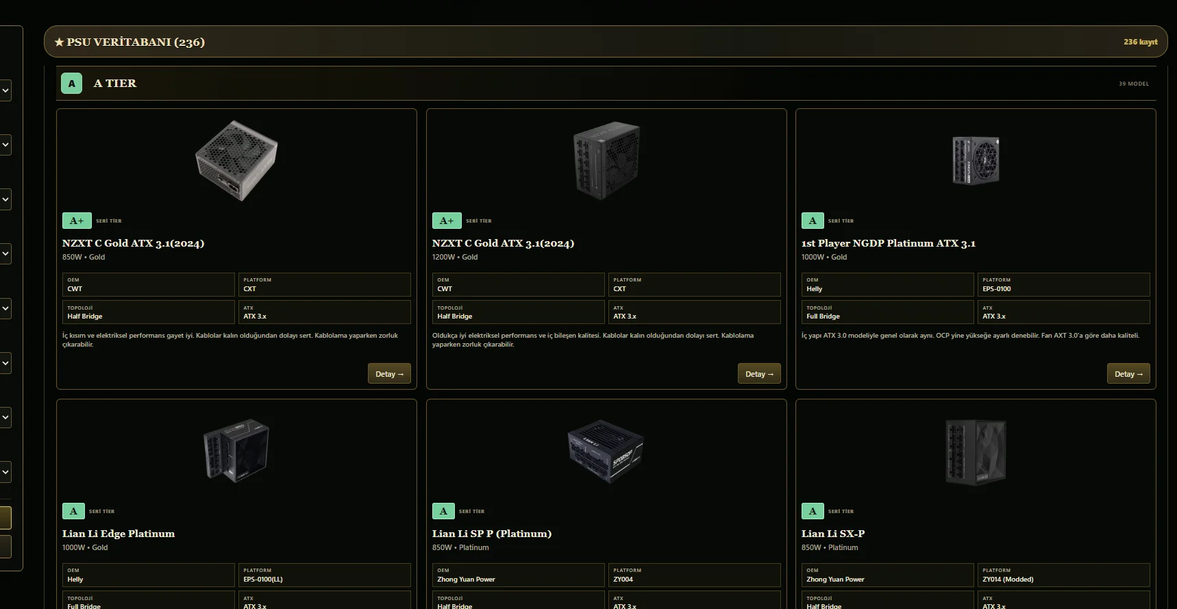Click the "39 MODEL" count label

coord(1134,84)
